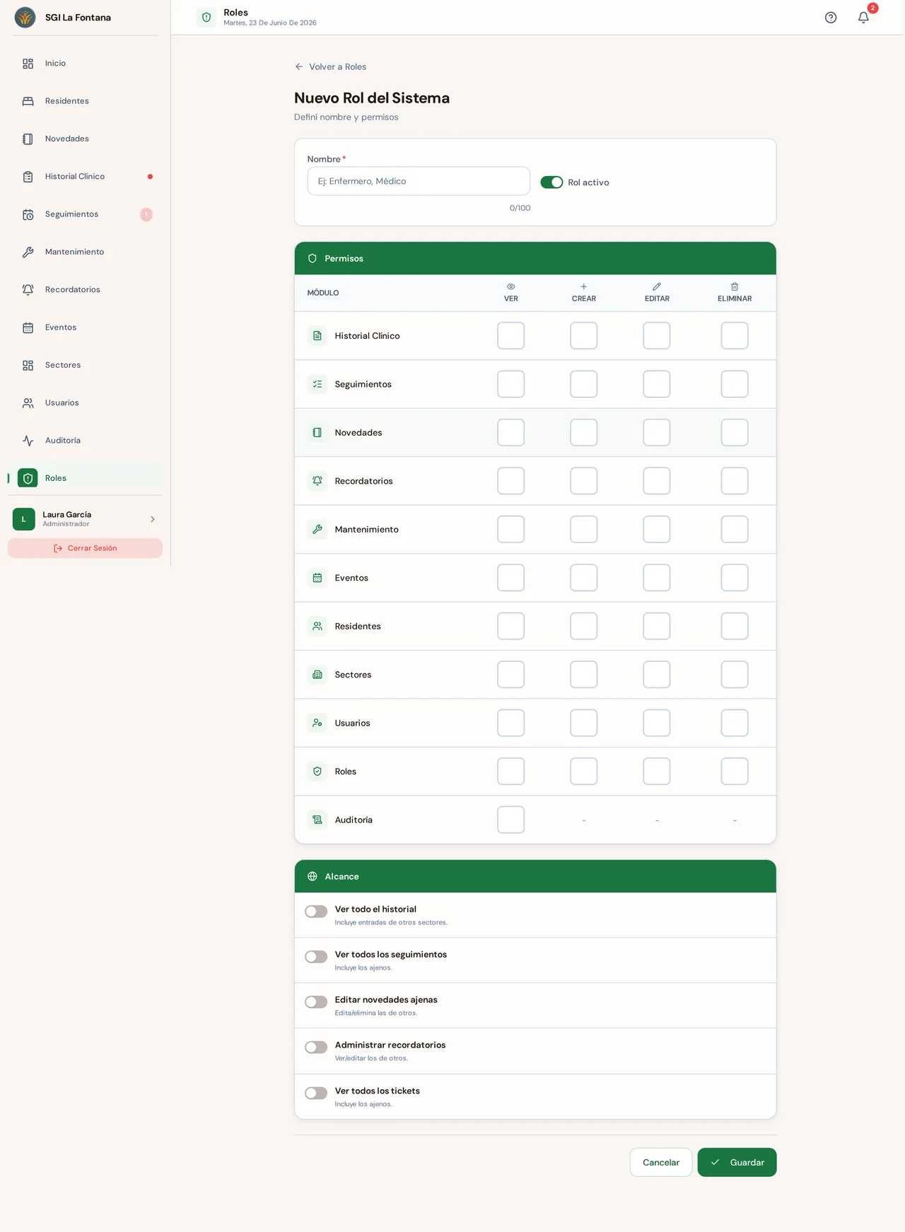
Task: Click the SGI La Fontana logo
Action: [25, 18]
